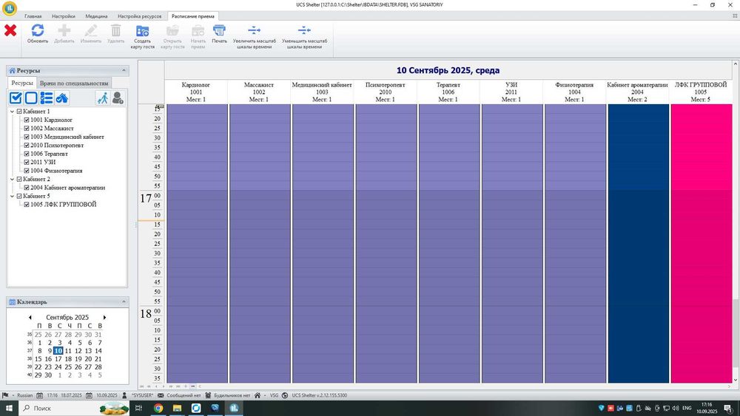The width and height of the screenshot is (740, 416).
Task: Click the red X close toolbar icon
Action: (10, 30)
